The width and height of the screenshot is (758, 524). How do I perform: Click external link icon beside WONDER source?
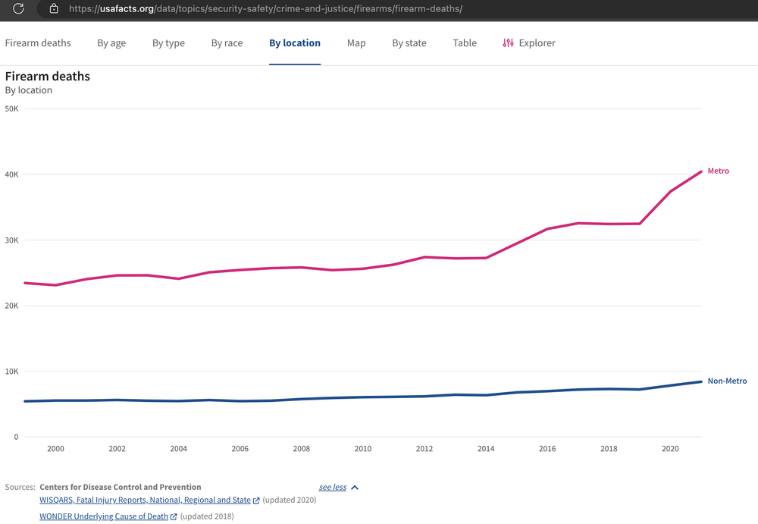point(174,516)
